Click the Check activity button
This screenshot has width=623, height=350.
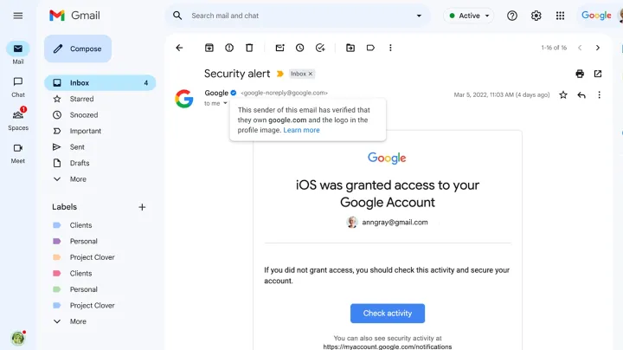tap(388, 314)
